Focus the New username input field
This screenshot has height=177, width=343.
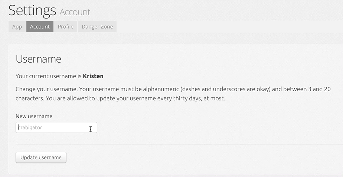[x=56, y=127]
